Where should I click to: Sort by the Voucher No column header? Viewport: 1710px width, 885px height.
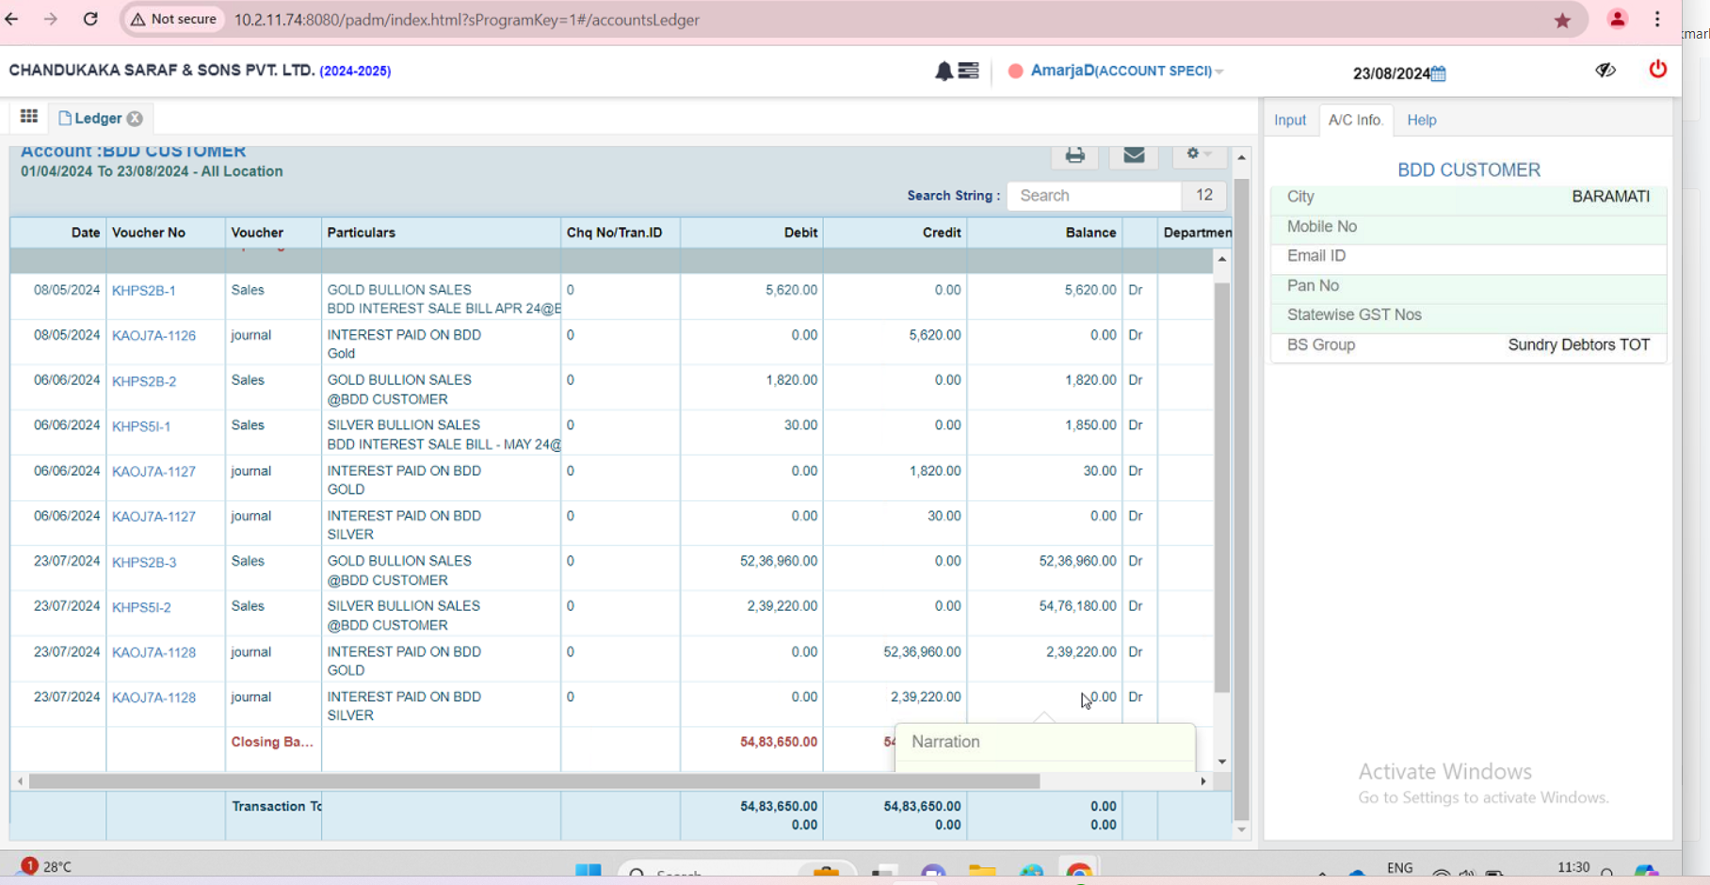point(166,233)
